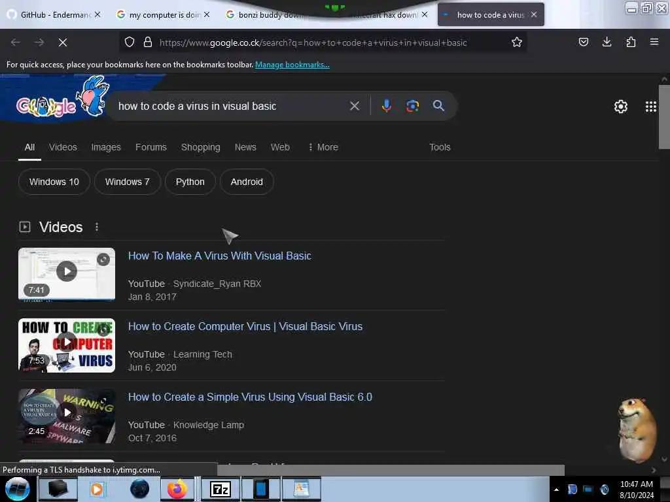Open the tracking protection shield icon
This screenshot has height=502, width=670.
click(130, 42)
